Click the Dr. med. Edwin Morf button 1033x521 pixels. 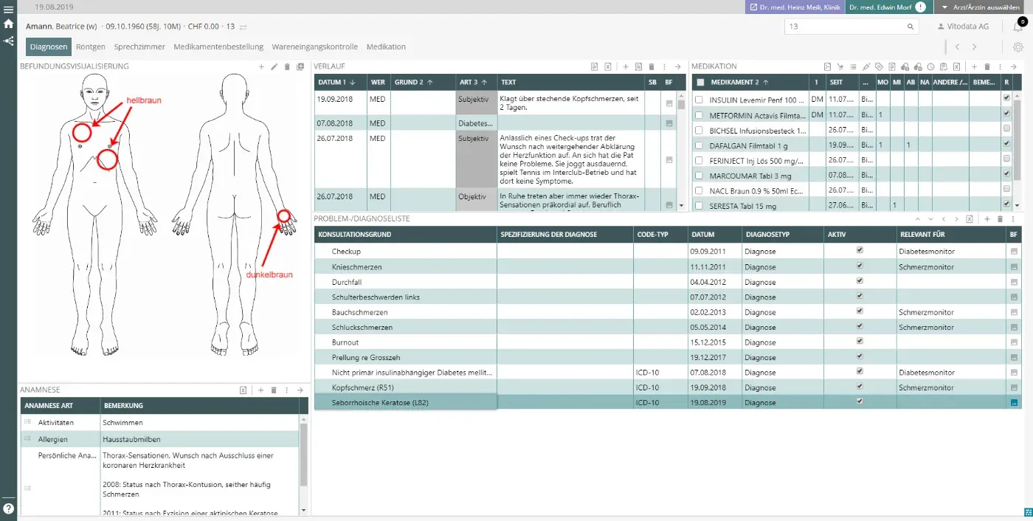click(888, 7)
